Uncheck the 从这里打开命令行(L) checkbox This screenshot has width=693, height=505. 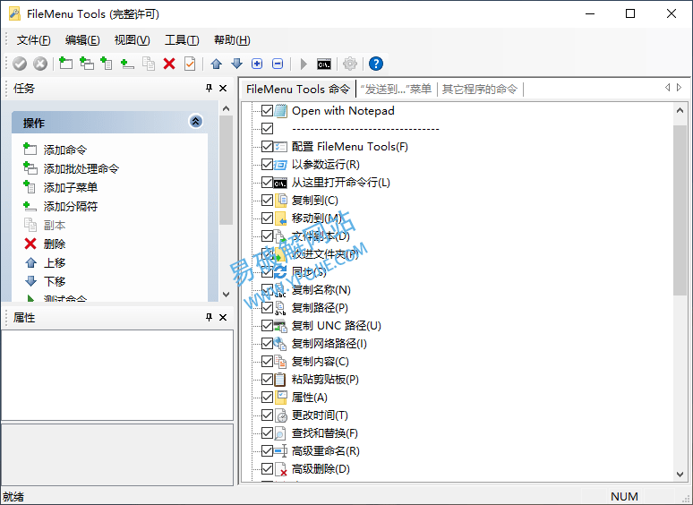pyautogui.click(x=267, y=182)
